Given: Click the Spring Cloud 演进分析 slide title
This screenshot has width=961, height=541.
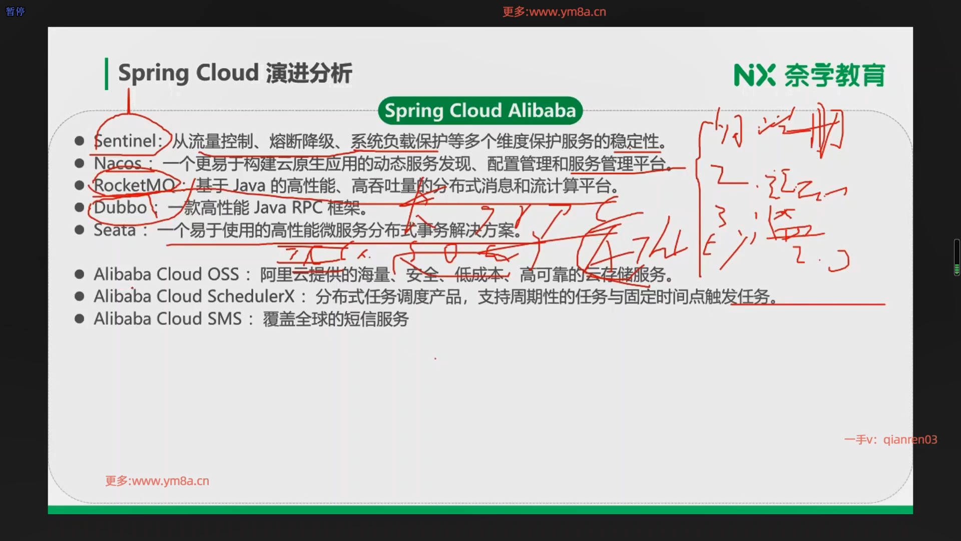Looking at the screenshot, I should click(x=235, y=73).
